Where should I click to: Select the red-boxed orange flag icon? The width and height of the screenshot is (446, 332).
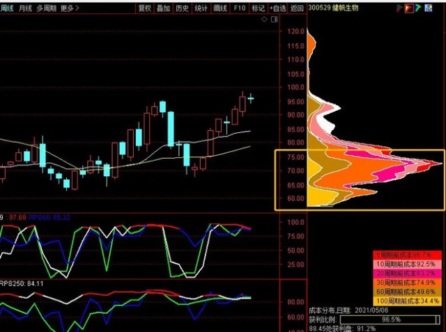[x=409, y=8]
